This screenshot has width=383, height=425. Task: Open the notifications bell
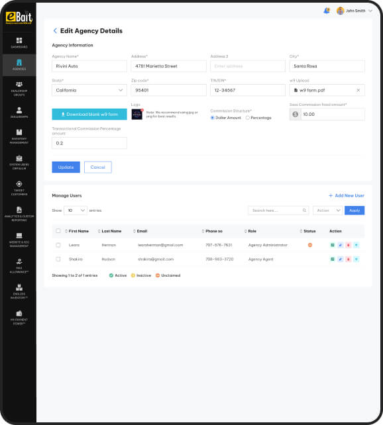tap(327, 11)
